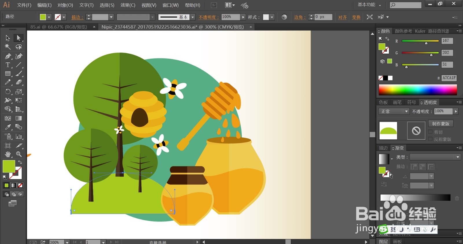
Task: Click the 制作蒙版 button
Action: coord(441,123)
